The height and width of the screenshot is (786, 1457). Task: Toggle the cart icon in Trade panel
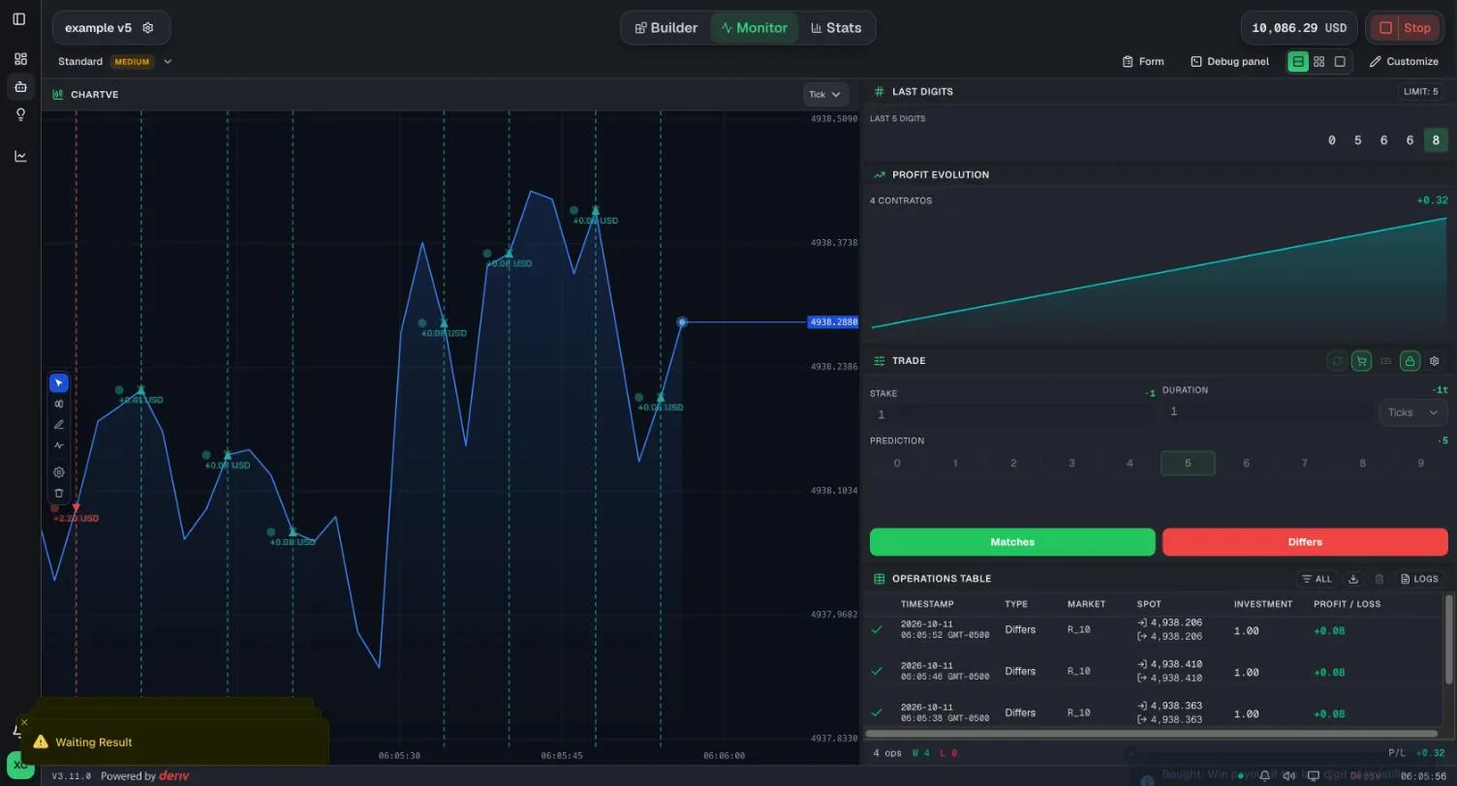(1361, 361)
